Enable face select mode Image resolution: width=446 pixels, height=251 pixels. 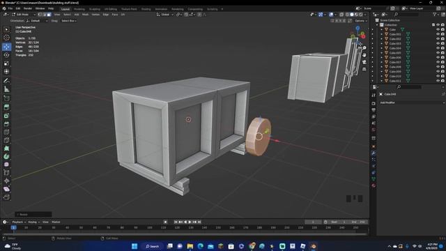coord(49,15)
